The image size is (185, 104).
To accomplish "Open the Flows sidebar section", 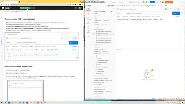I will (x=88, y=27).
